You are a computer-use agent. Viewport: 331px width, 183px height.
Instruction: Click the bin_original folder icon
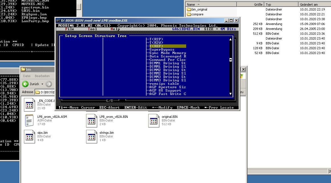[189, 9]
